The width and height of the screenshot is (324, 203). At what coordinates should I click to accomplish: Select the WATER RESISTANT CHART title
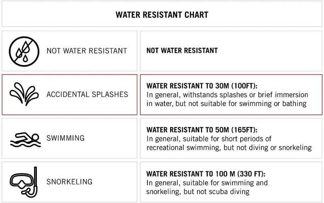click(x=162, y=15)
